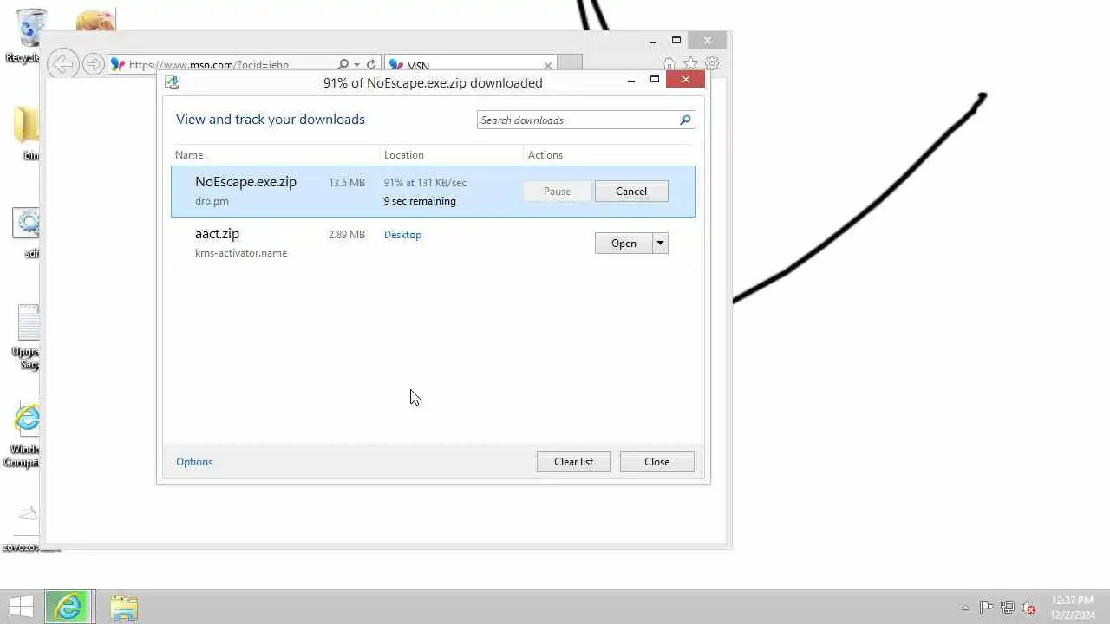Close the MSN tab with its X
Screen dimensions: 1110x624
click(x=548, y=65)
